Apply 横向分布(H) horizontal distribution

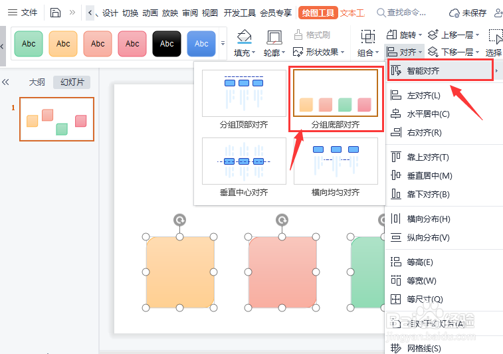[428, 219]
